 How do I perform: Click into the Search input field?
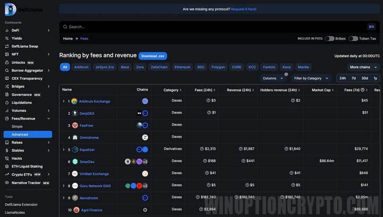click(213, 27)
